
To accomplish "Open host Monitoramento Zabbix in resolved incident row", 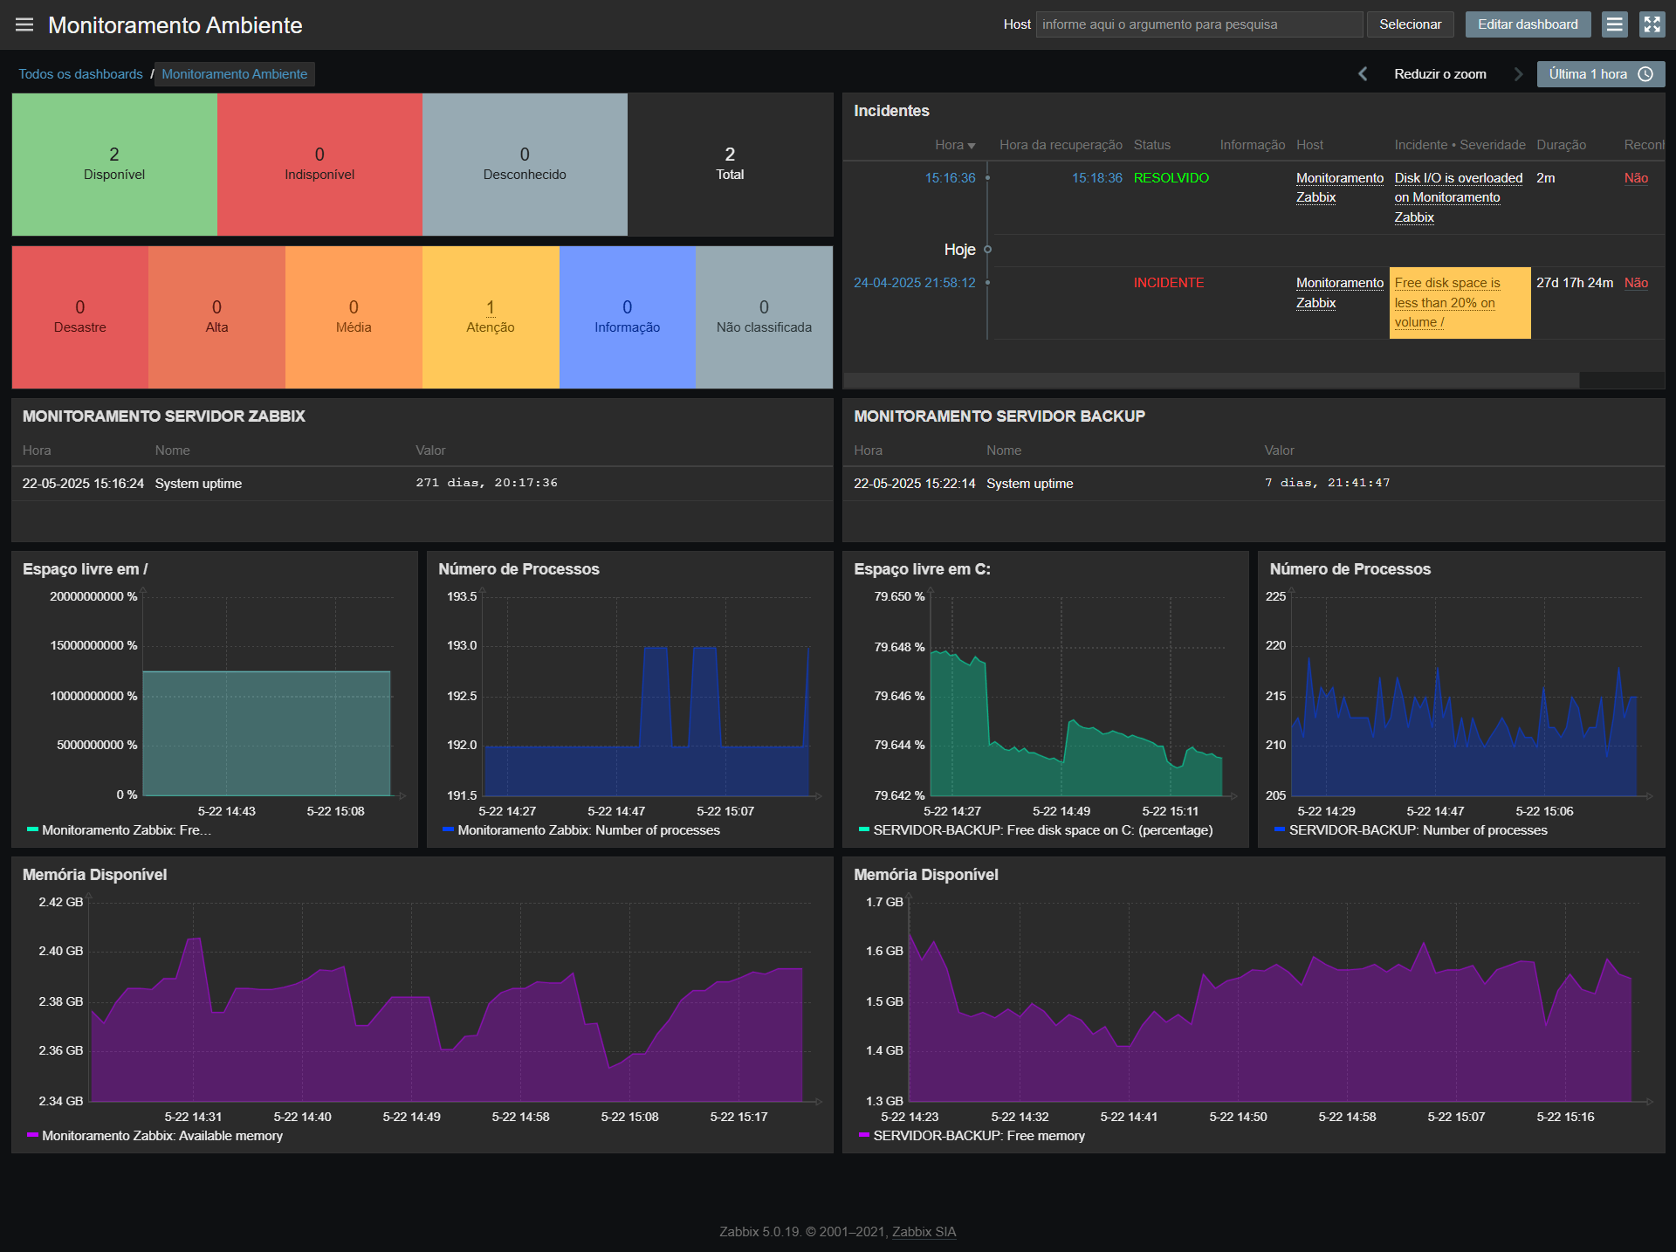I will pos(1339,188).
